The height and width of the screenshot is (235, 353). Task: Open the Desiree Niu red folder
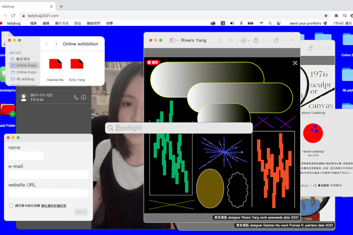55,64
